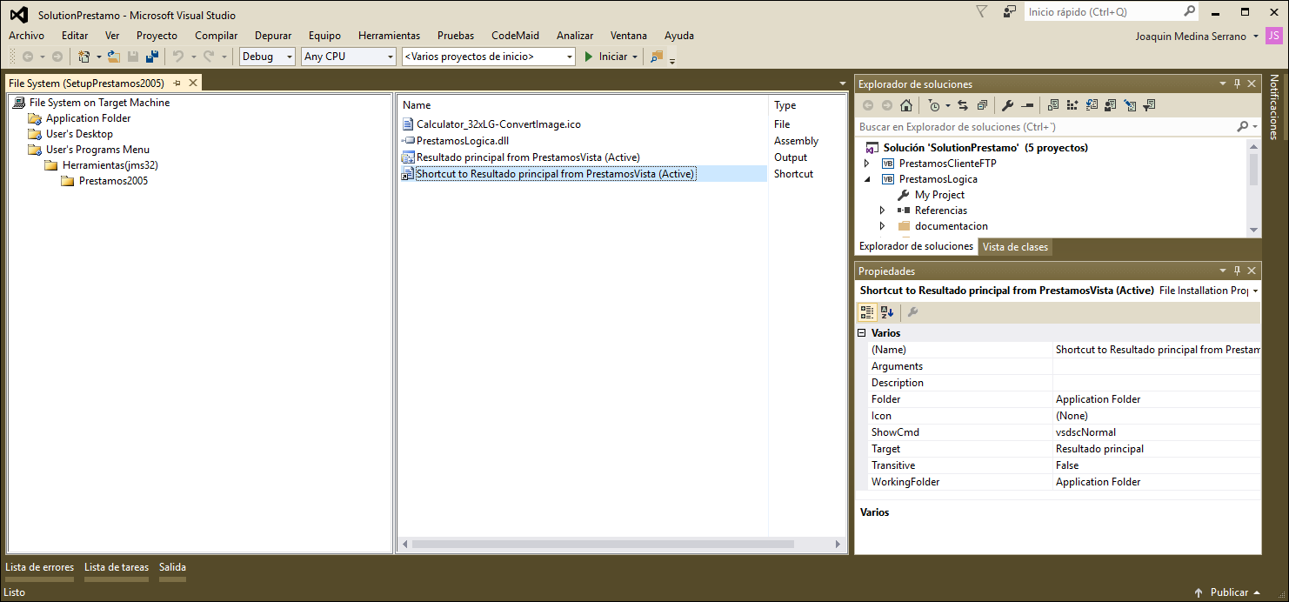Click the JS user account avatar
This screenshot has width=1289, height=602.
tap(1273, 36)
